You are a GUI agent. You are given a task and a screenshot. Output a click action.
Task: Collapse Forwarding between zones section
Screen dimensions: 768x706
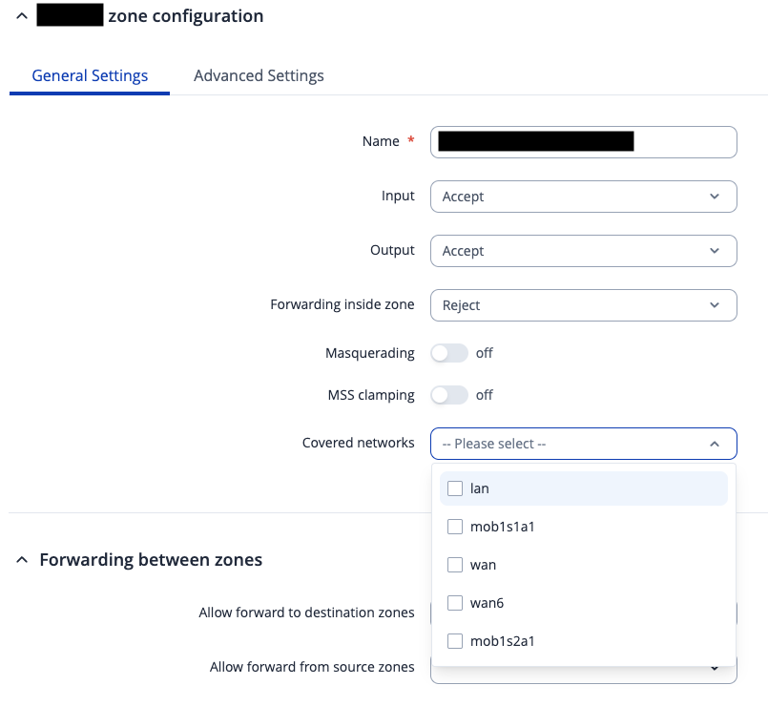click(22, 560)
